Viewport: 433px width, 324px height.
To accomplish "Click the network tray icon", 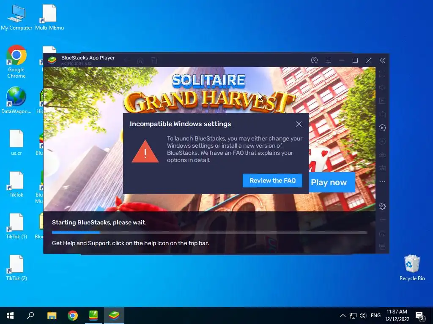I will point(353,316).
